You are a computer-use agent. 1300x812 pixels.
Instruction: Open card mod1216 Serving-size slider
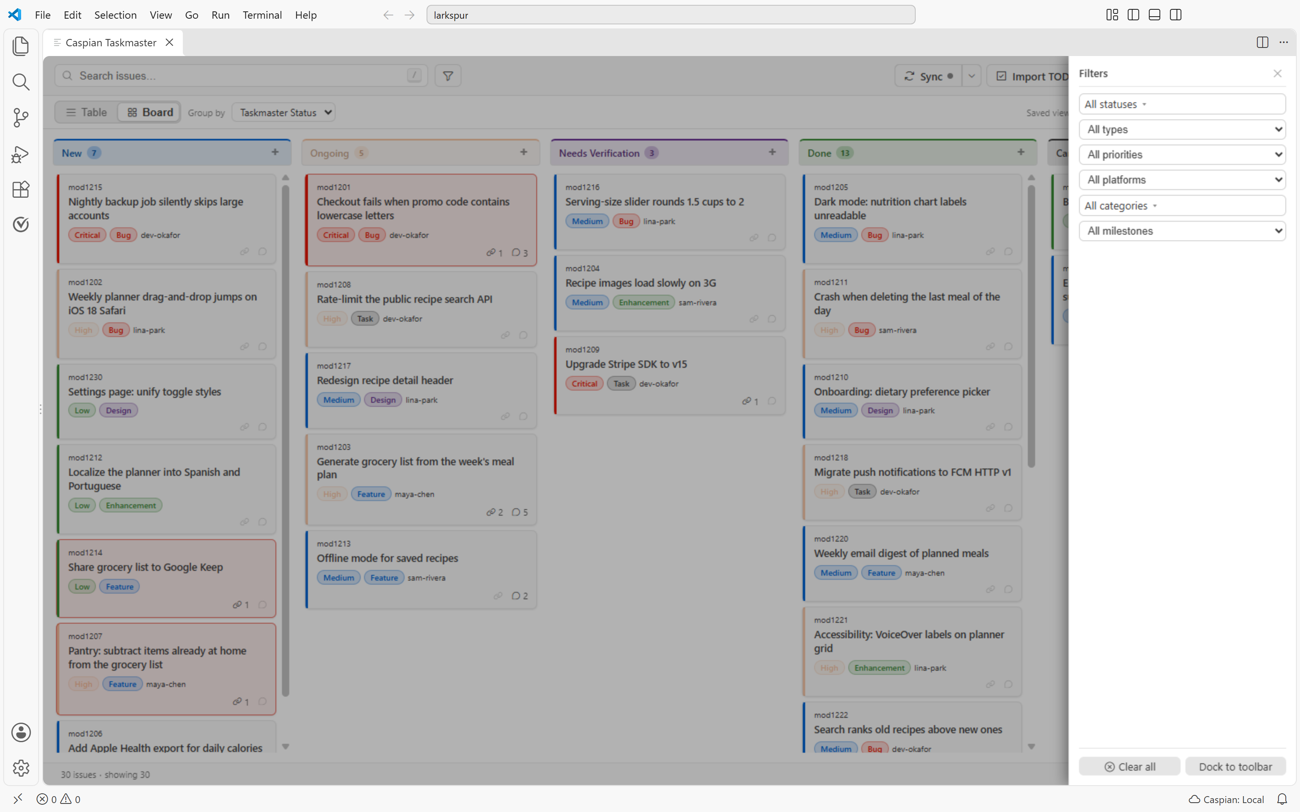coord(669,212)
